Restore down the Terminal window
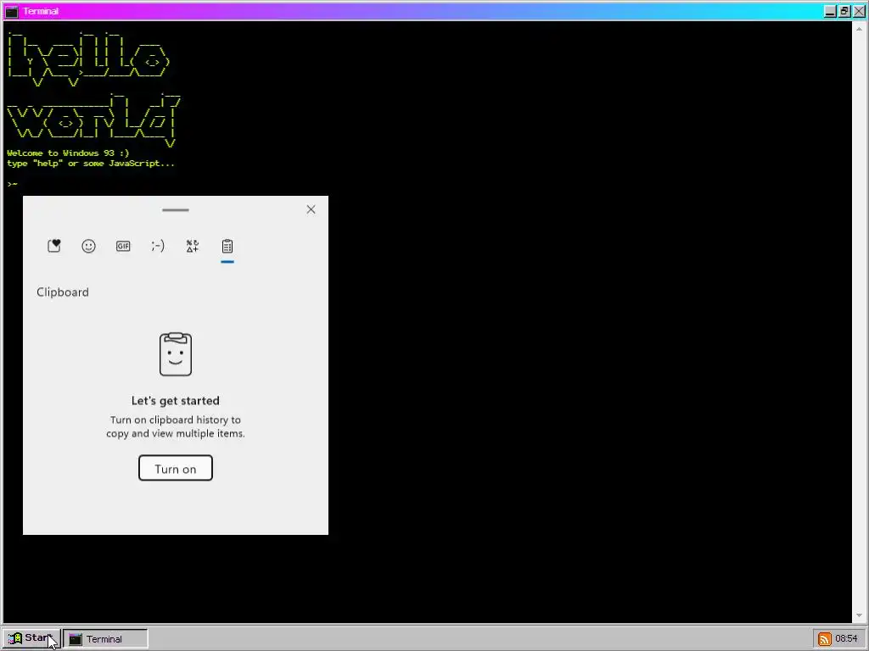The image size is (869, 651). coord(844,11)
